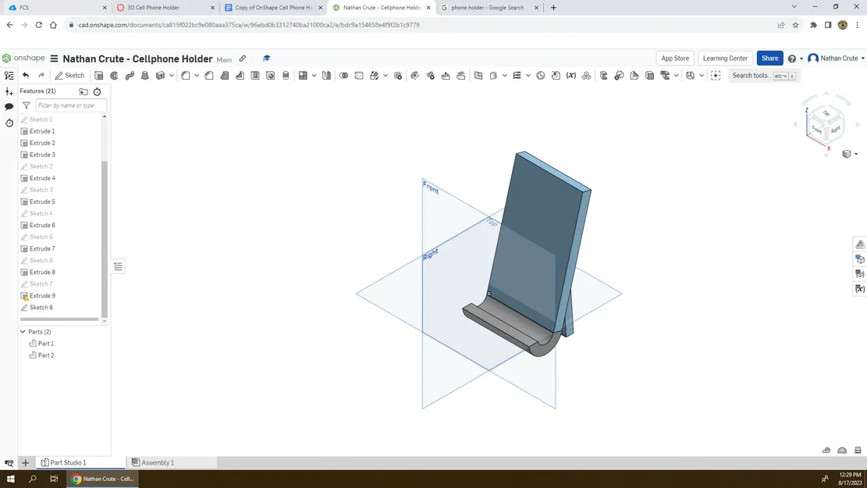Select the Extrude tool in the toolbar
Viewport: 867px width, 488px height.
[x=99, y=75]
